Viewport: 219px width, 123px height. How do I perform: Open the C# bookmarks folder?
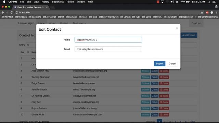[x=61, y=17]
